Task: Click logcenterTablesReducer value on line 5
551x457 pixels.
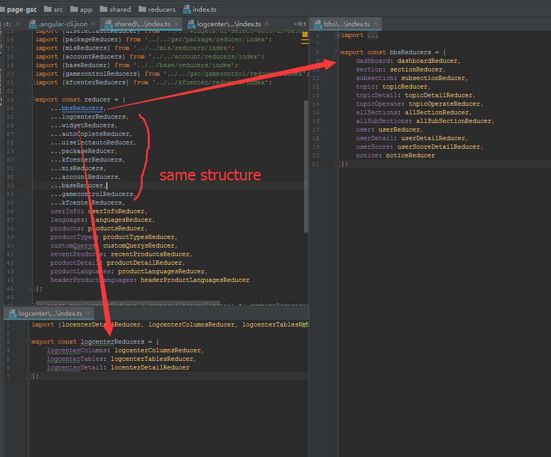Action: [x=152, y=359]
